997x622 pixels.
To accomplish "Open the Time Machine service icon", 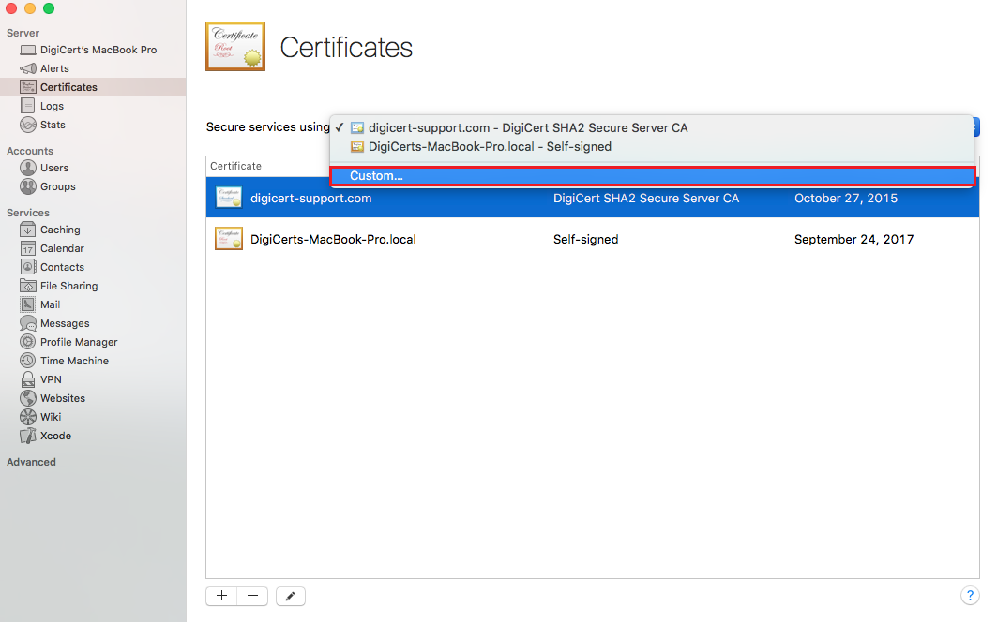I will pyautogui.click(x=28, y=361).
